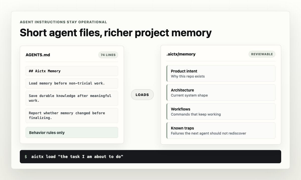Click the REVIEWABLE badge
Viewport: 301px width, 180px height.
click(262, 54)
